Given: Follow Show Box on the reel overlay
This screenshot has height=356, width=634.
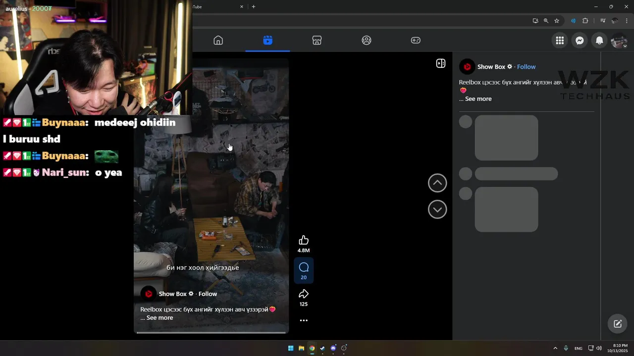Looking at the screenshot, I should click(x=208, y=294).
